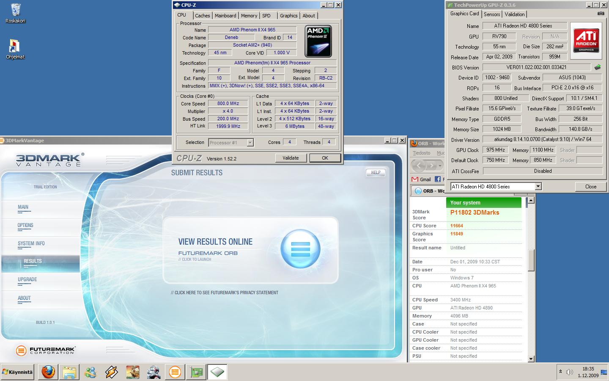
Task: Open the Käynnistä start button
Action: click(18, 372)
